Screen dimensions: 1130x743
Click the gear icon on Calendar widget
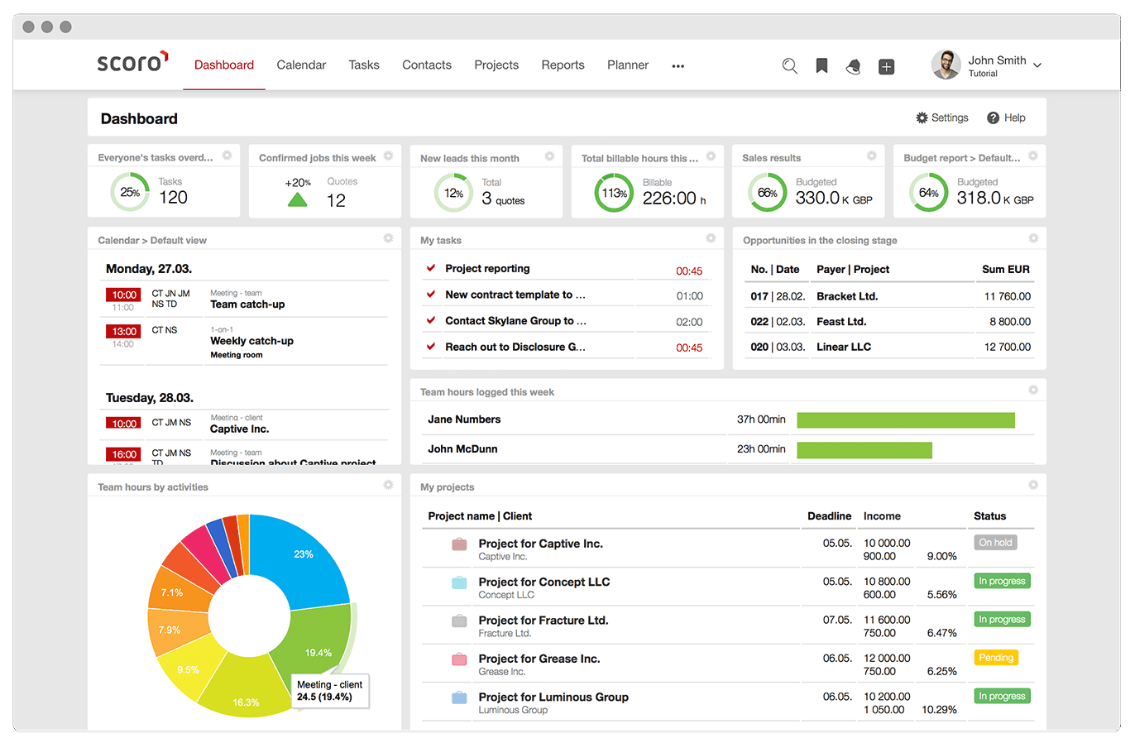click(x=387, y=237)
